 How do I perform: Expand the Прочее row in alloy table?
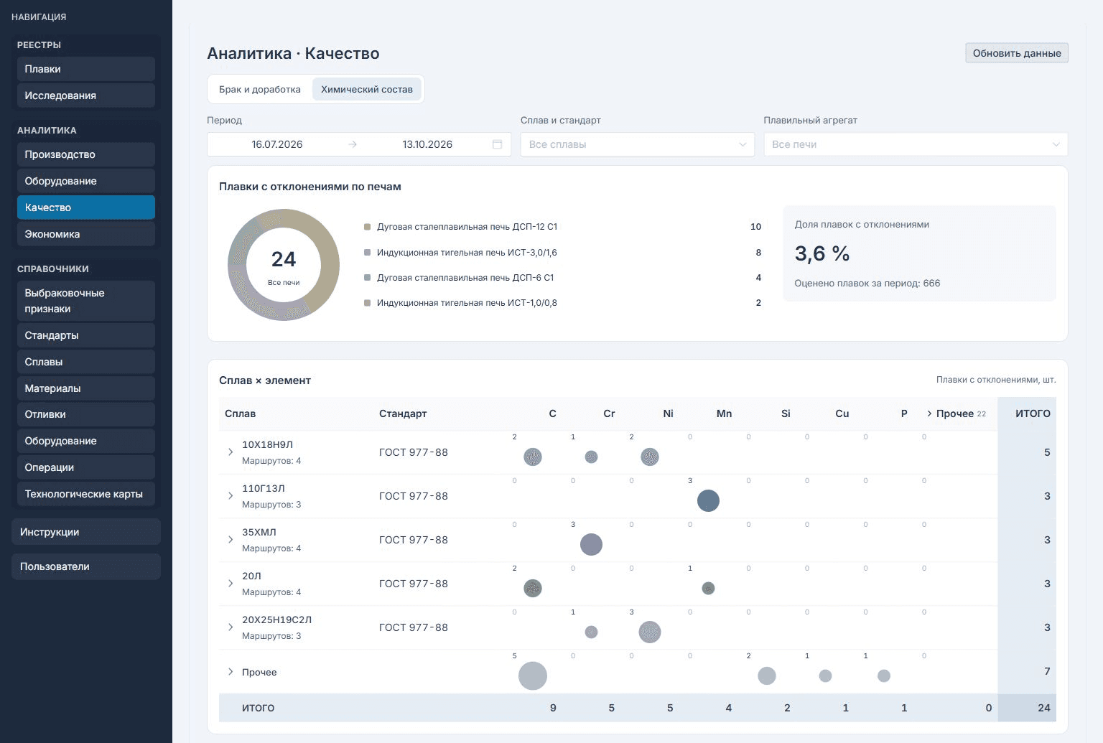click(231, 672)
